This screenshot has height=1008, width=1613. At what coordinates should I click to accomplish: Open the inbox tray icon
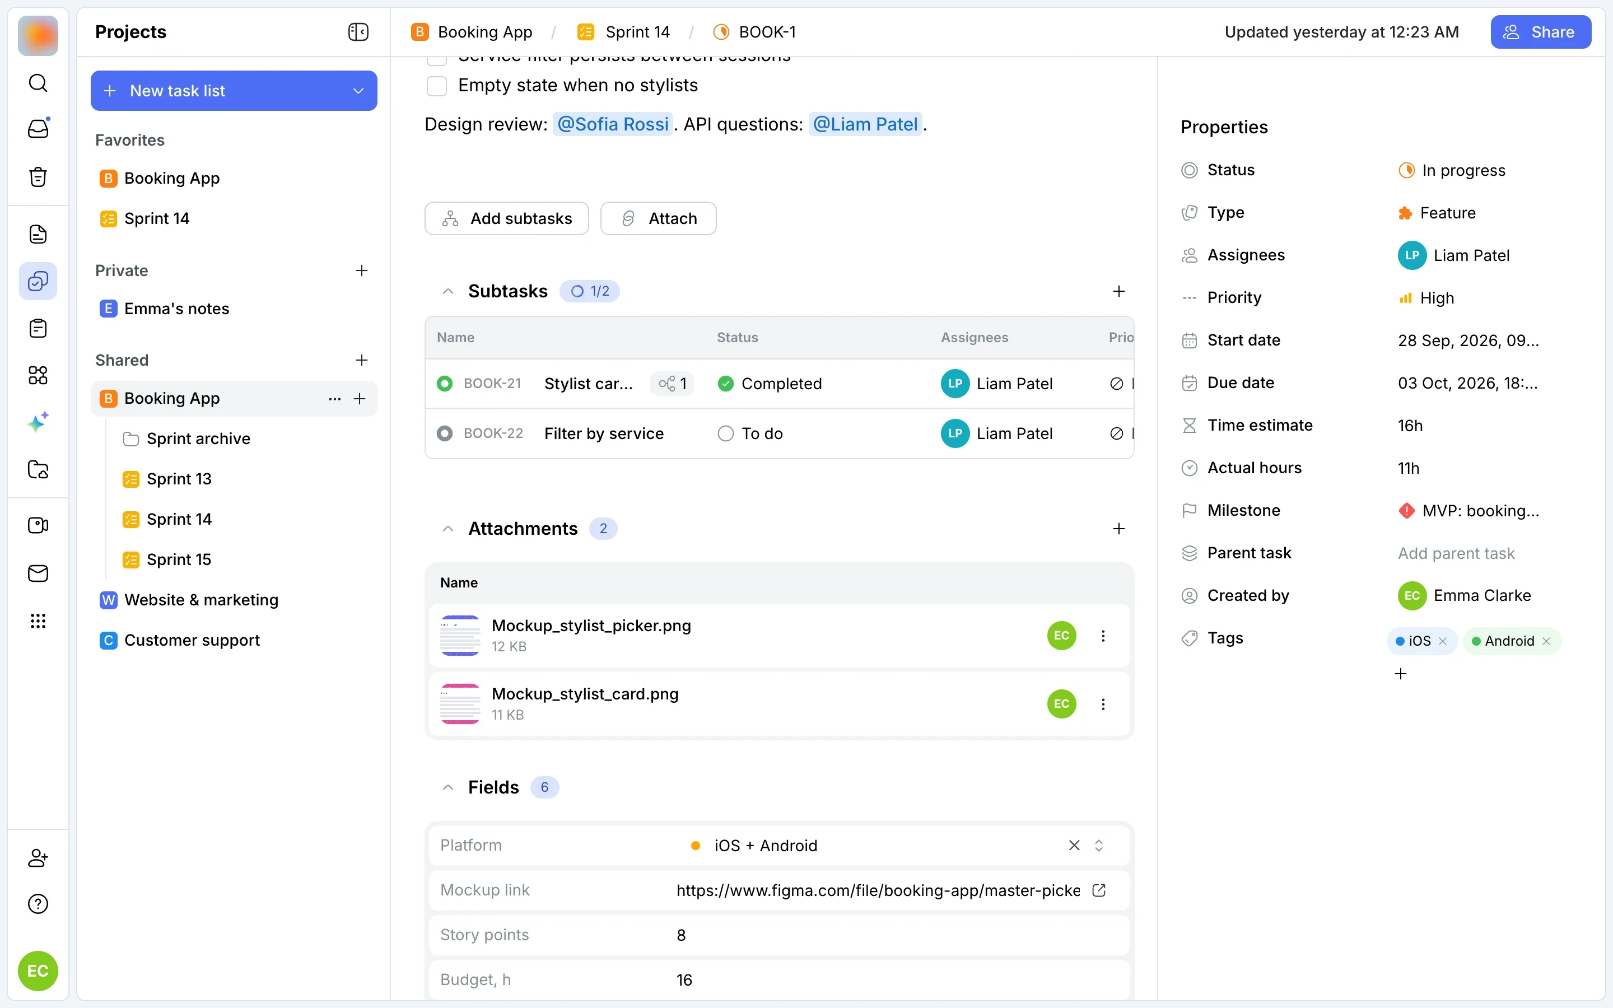coord(38,128)
